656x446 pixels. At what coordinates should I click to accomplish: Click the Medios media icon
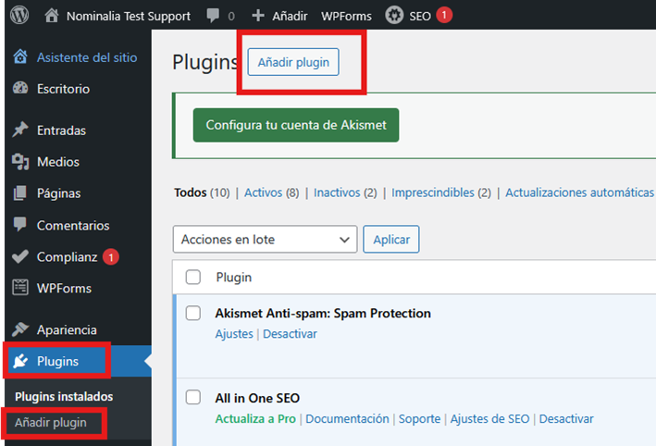point(20,162)
